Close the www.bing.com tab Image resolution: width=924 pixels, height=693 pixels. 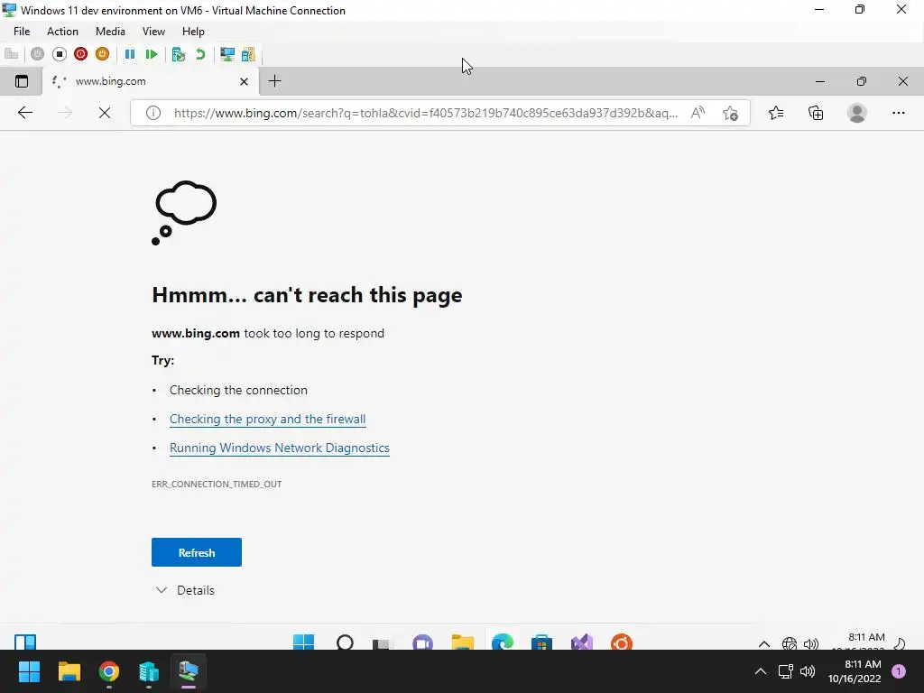[x=244, y=81]
